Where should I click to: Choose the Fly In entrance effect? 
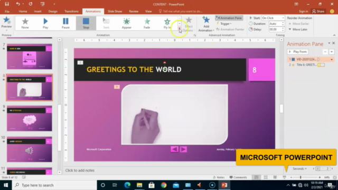167,23
